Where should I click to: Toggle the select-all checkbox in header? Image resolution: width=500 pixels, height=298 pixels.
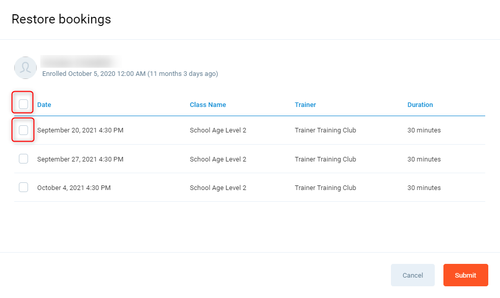[x=23, y=104]
